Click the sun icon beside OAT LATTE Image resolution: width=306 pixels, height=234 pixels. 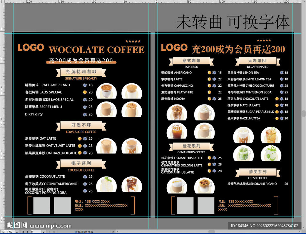click(80, 138)
